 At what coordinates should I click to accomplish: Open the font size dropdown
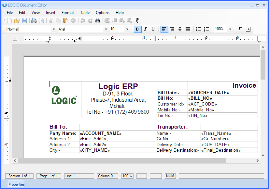coord(127,29)
